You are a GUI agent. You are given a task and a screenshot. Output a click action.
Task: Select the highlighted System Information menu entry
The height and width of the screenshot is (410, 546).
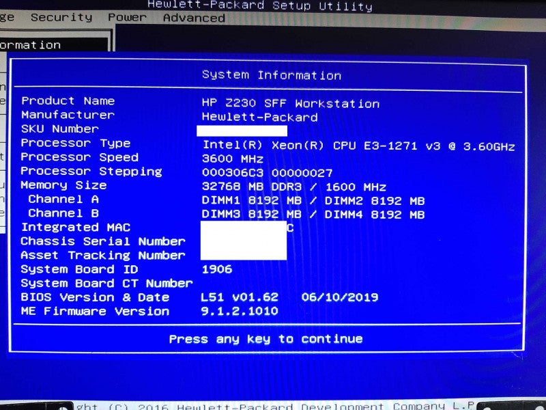54,44
